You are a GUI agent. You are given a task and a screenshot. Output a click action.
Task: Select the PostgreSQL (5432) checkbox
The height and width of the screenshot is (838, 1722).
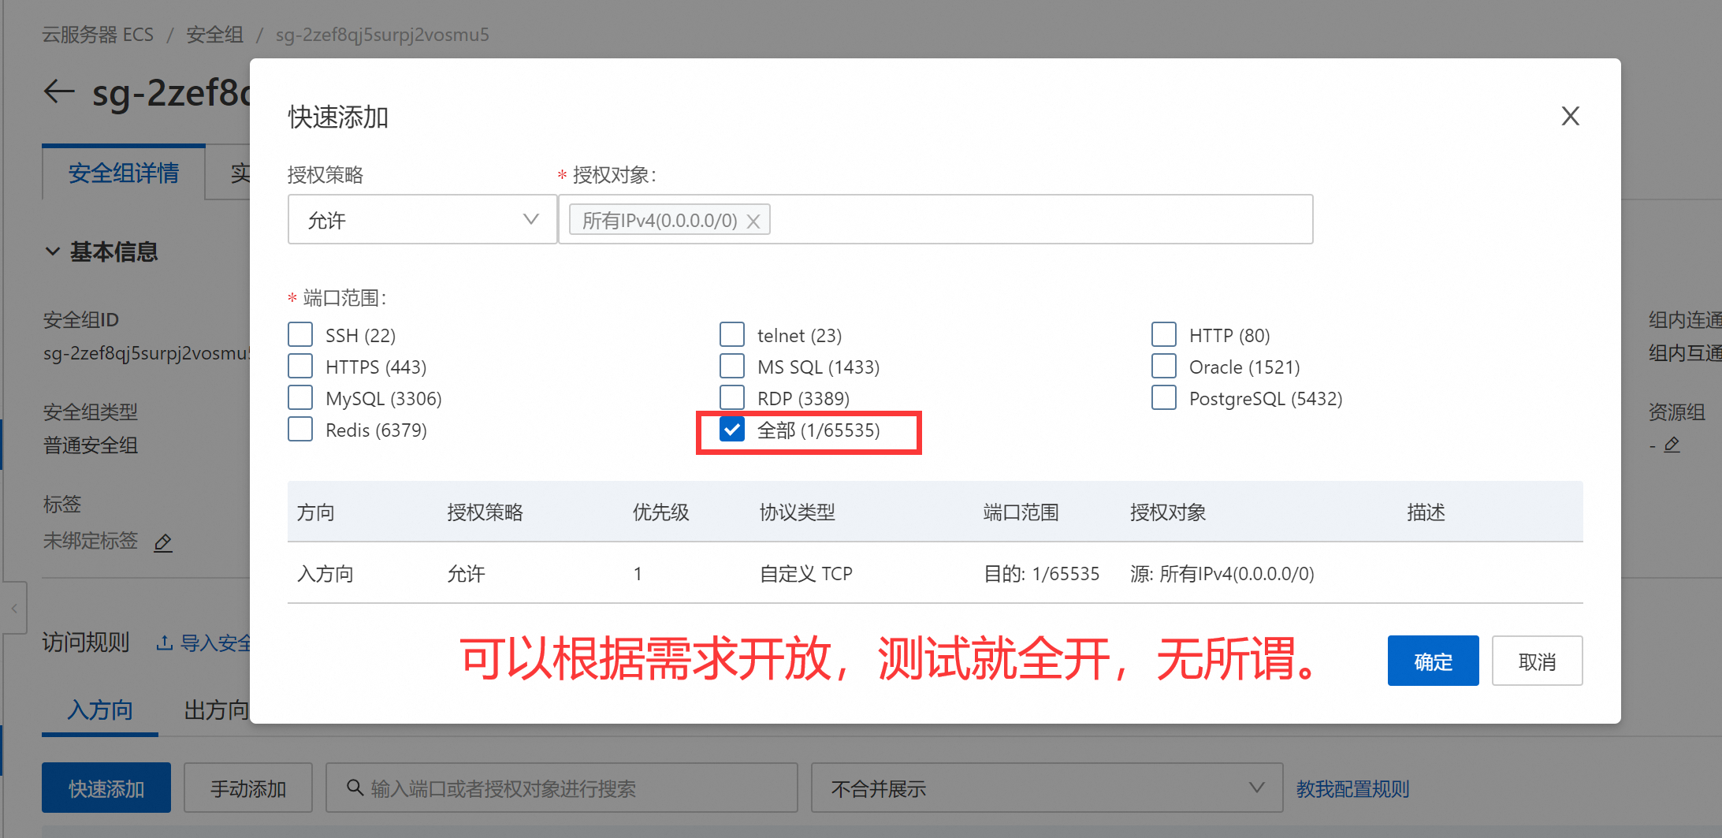pos(1164,397)
